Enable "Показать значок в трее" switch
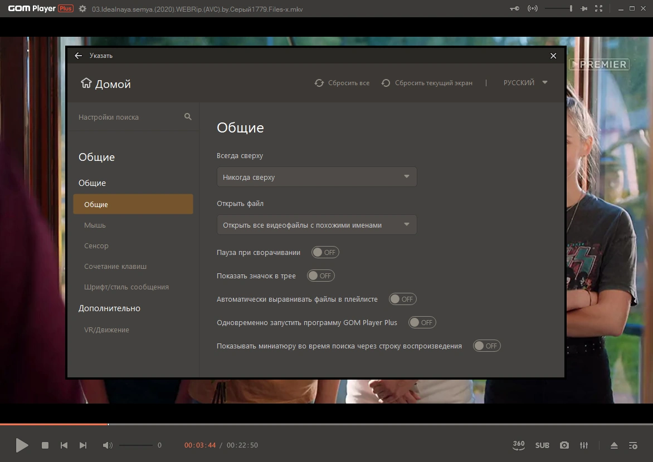 (321, 276)
